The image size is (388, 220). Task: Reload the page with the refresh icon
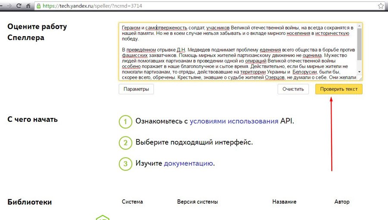18,6
